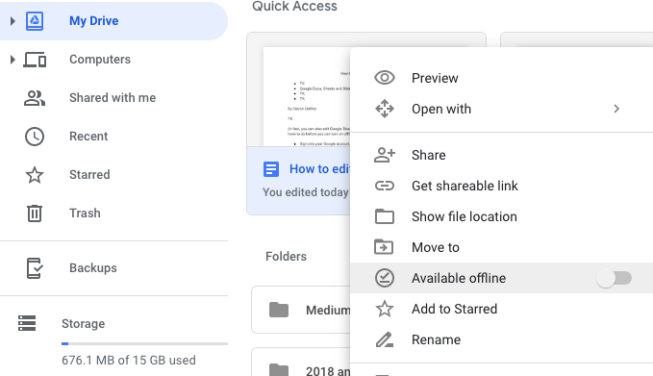Click the Folders heading
653x376 pixels.
click(x=286, y=257)
